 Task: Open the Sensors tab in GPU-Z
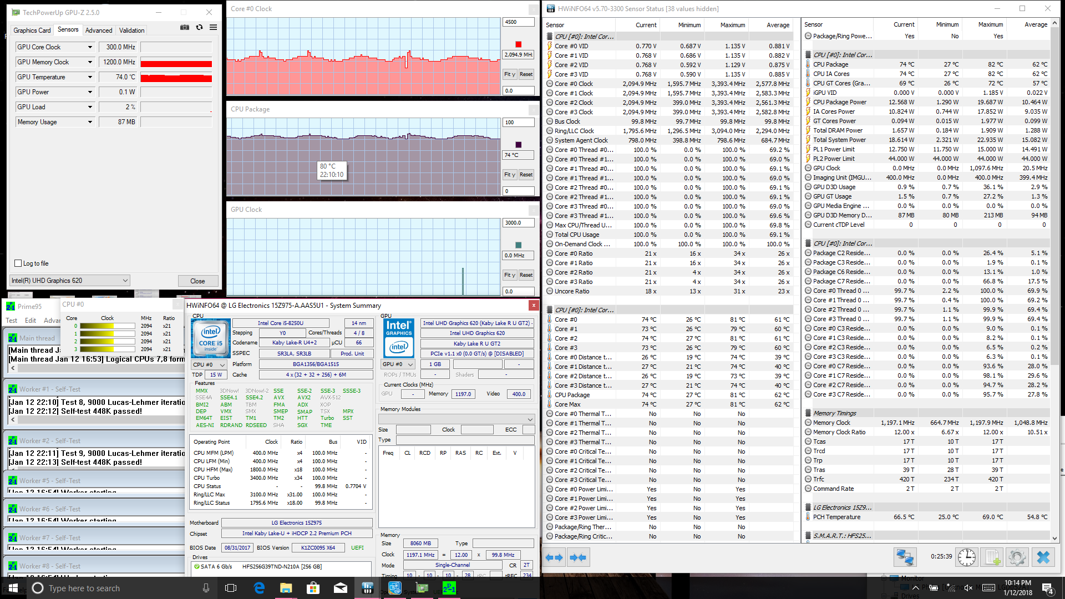pos(68,30)
